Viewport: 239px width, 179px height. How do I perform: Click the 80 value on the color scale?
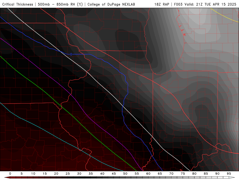tap(194, 174)
